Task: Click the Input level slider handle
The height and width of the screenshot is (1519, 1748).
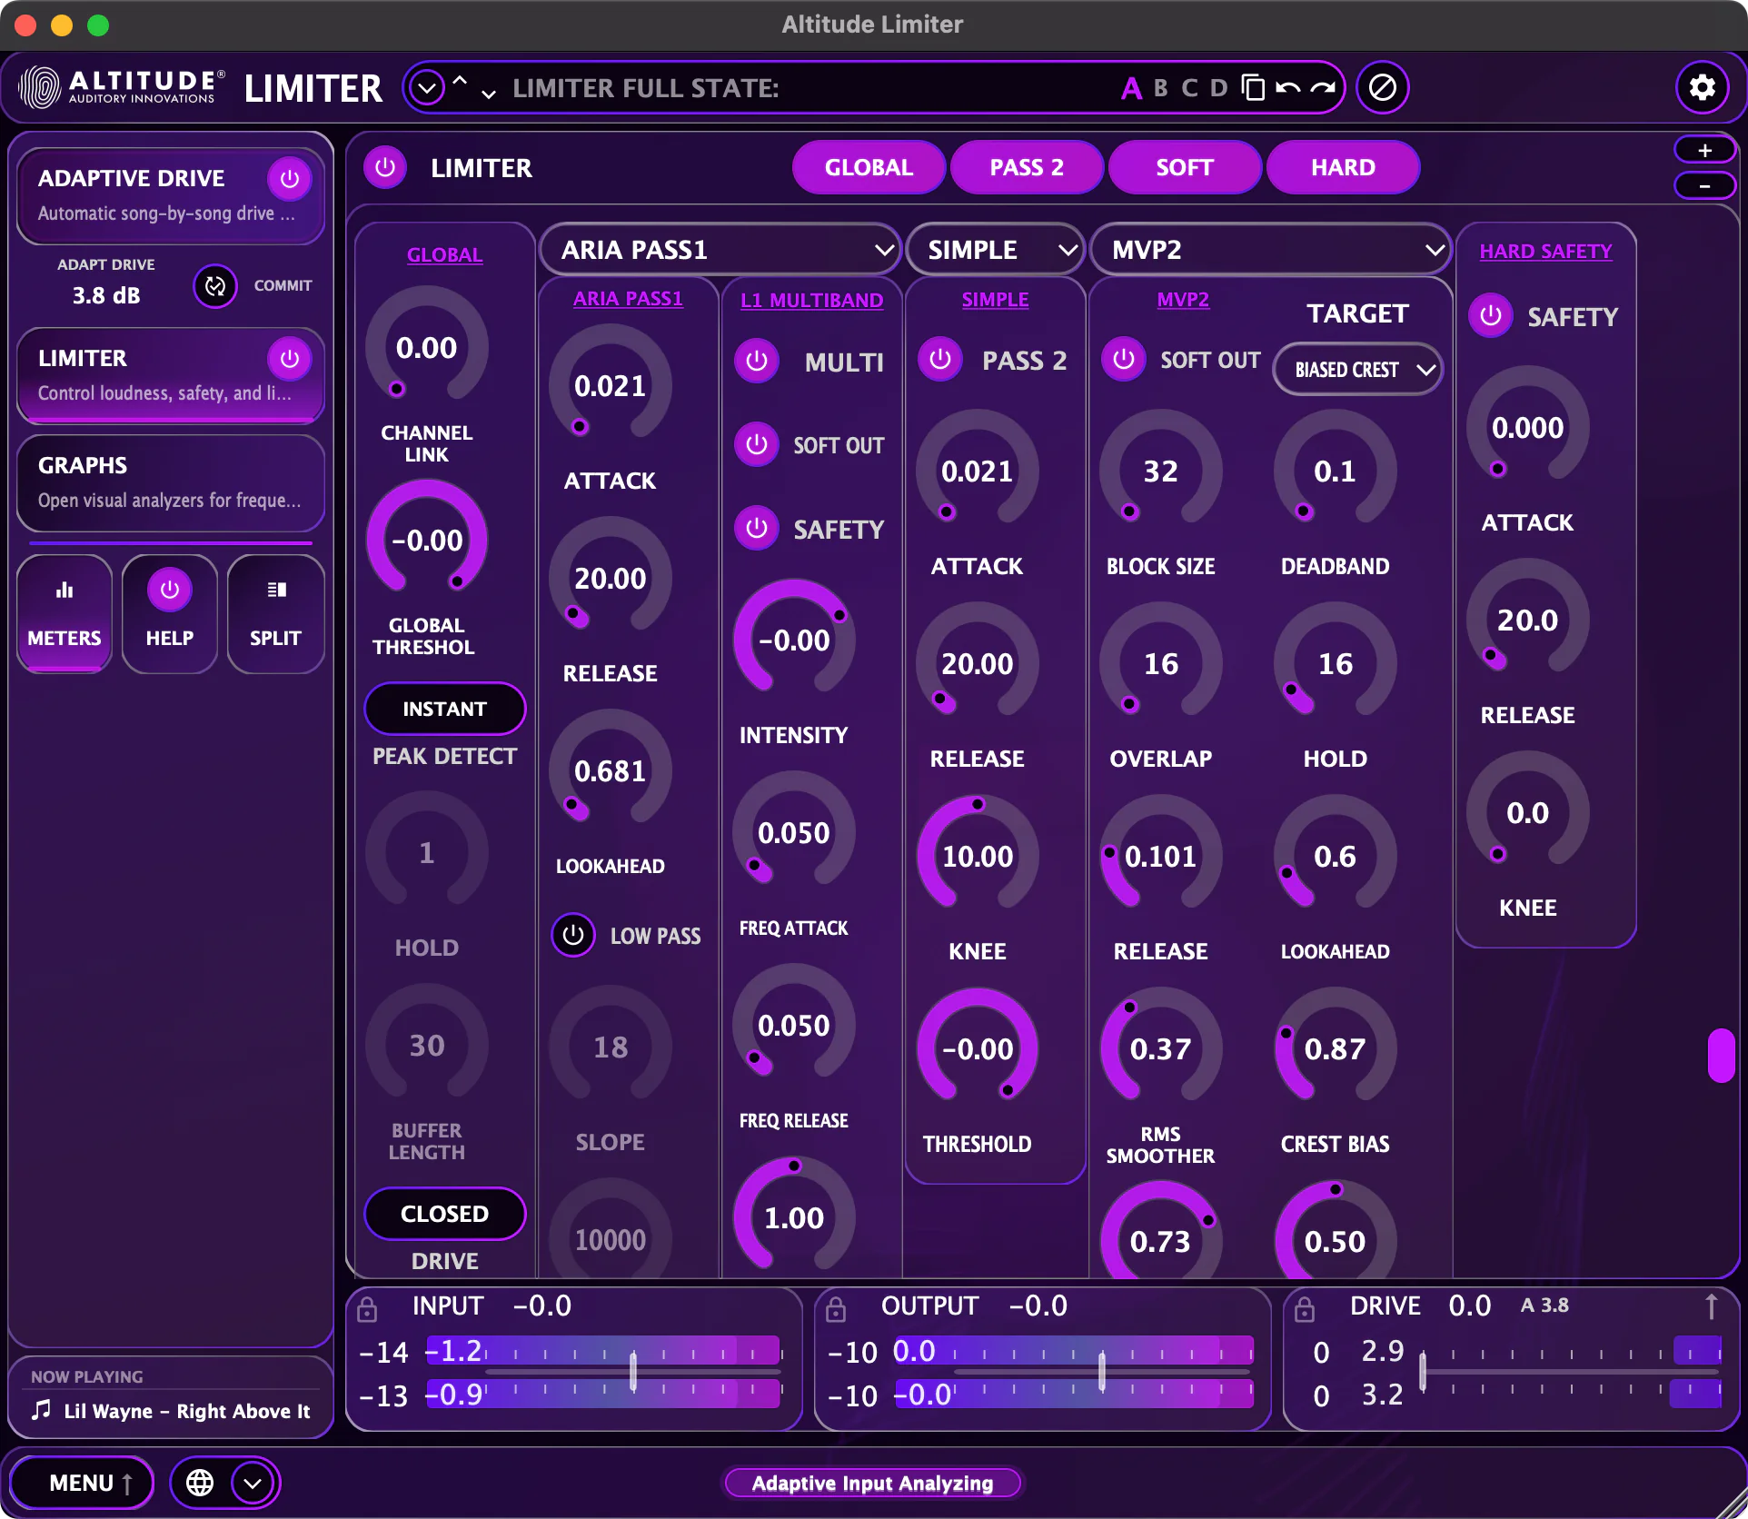Action: [x=633, y=1373]
